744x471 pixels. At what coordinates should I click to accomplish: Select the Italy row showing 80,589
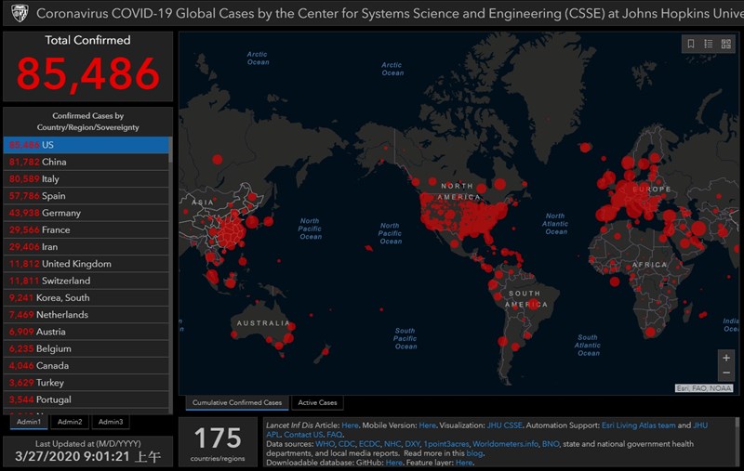(x=86, y=179)
